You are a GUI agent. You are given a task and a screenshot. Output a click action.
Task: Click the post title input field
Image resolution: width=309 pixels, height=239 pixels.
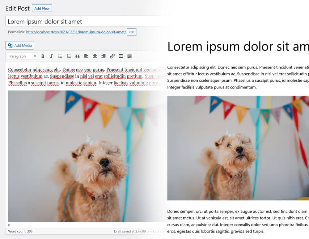point(83,21)
